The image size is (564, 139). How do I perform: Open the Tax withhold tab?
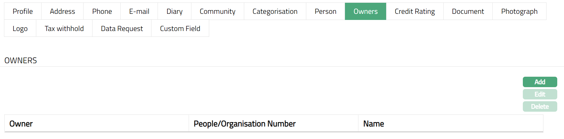(x=64, y=29)
